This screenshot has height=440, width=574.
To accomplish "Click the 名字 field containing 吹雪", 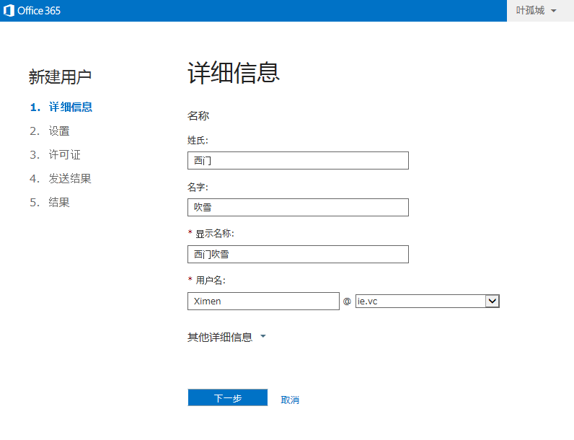I will 297,208.
